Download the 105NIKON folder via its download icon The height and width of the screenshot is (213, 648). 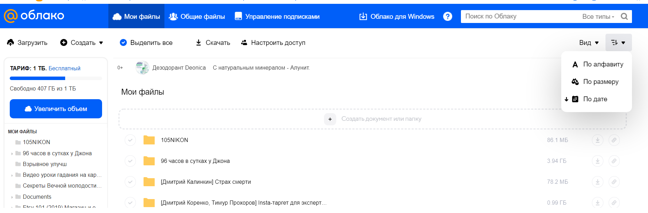pyautogui.click(x=597, y=140)
